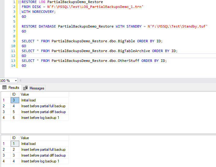Viewport: 216px width, 167px height.
Task: Open the Messages tab
Action: (x=37, y=88)
